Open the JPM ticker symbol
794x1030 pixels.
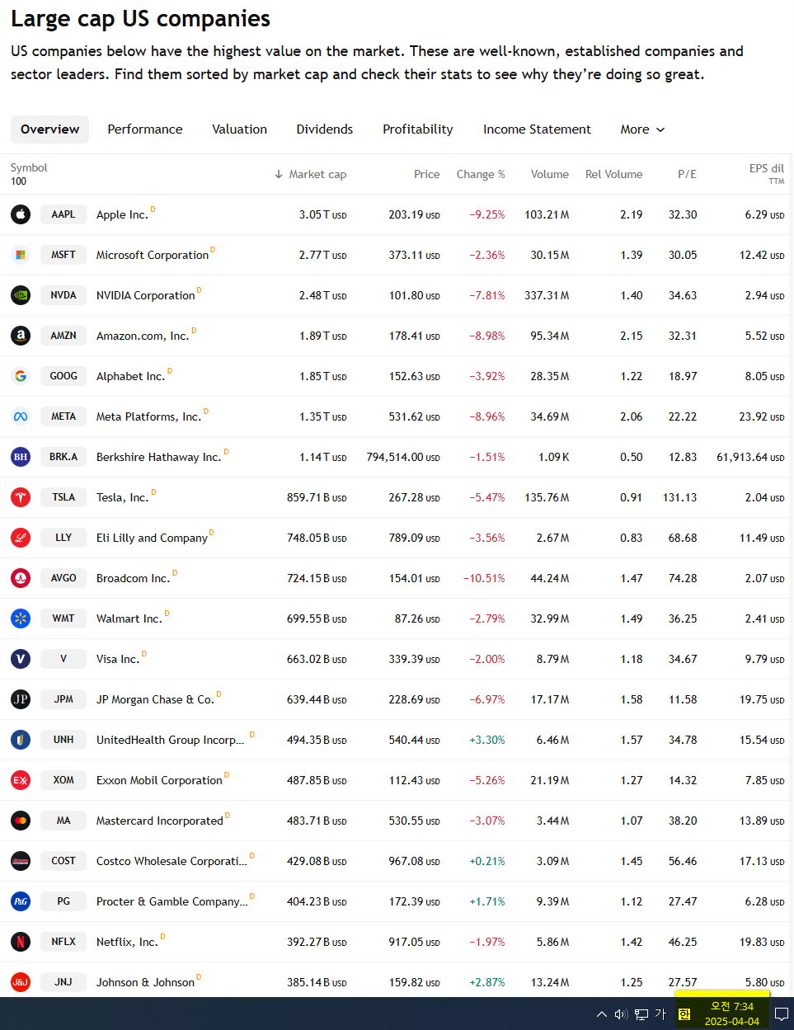coord(63,699)
